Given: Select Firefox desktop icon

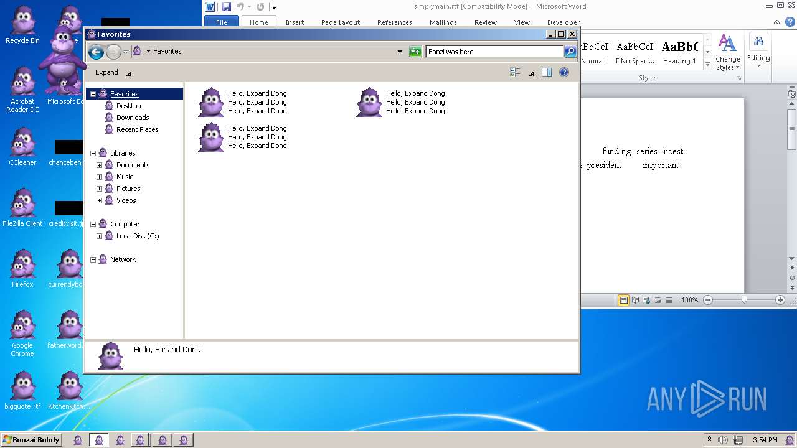Looking at the screenshot, I should [x=22, y=269].
